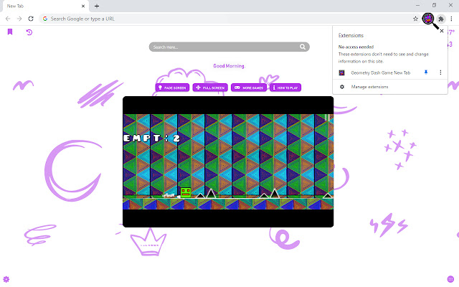The height and width of the screenshot is (287, 459).
Task: Open more options for Geometry Dash extension
Action: click(x=440, y=72)
